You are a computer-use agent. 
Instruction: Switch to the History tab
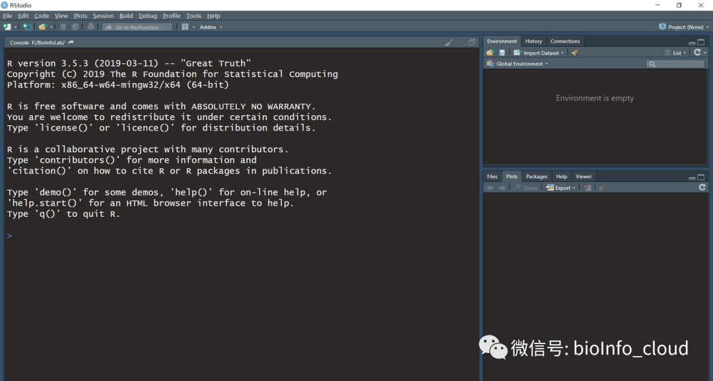coord(533,42)
